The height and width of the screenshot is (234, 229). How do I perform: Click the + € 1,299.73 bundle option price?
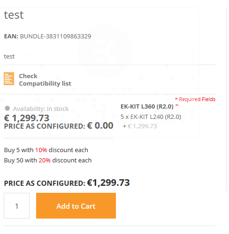[x=140, y=126]
